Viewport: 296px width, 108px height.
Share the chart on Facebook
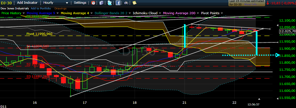click(118, 3)
